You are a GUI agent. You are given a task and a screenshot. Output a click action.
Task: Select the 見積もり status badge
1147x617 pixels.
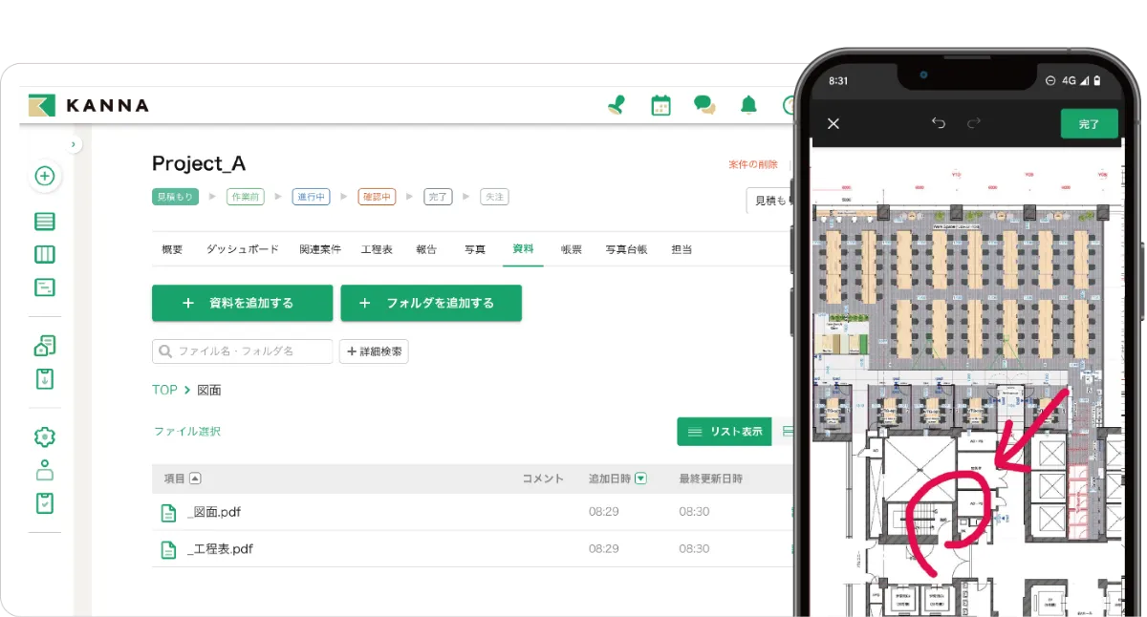(174, 197)
